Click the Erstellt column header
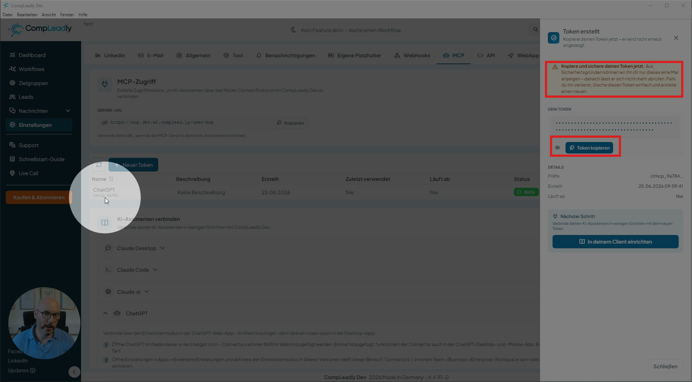692x382 pixels. pyautogui.click(x=270, y=179)
